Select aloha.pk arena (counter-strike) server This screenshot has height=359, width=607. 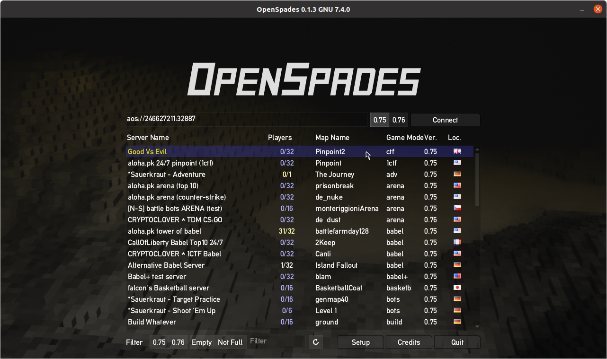click(x=300, y=197)
